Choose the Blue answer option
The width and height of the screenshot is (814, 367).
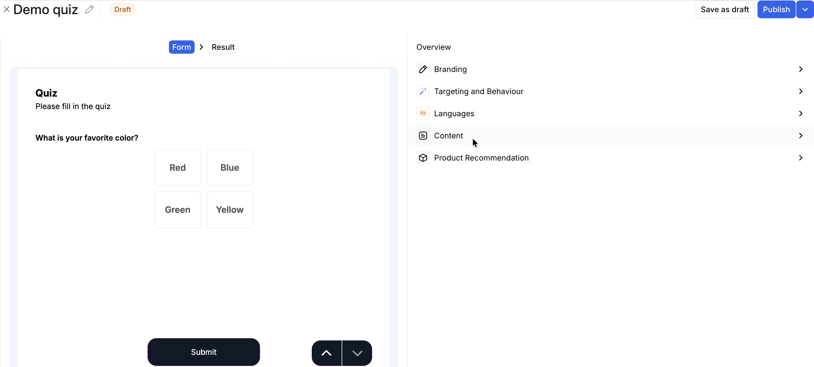pos(230,168)
